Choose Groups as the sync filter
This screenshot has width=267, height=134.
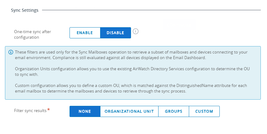173,111
